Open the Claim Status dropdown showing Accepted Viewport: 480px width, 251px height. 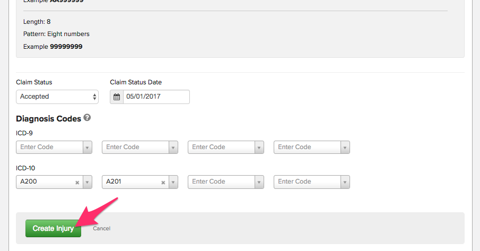(57, 97)
